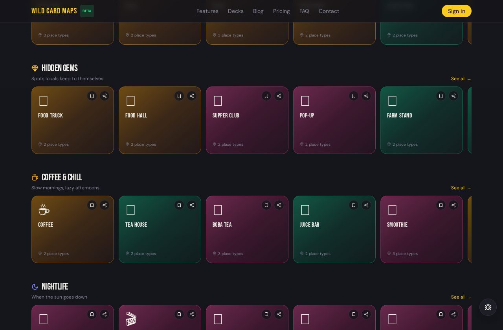
Task: Bookmark the Tea House card
Action: tap(179, 205)
